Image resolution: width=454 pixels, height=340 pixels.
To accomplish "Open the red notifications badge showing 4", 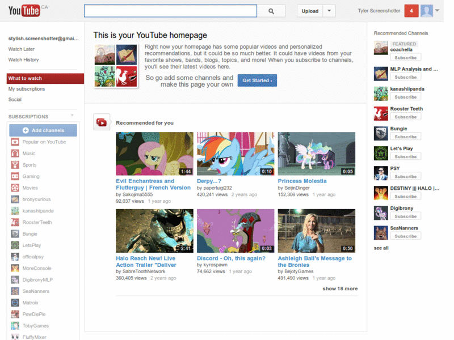I will 411,11.
